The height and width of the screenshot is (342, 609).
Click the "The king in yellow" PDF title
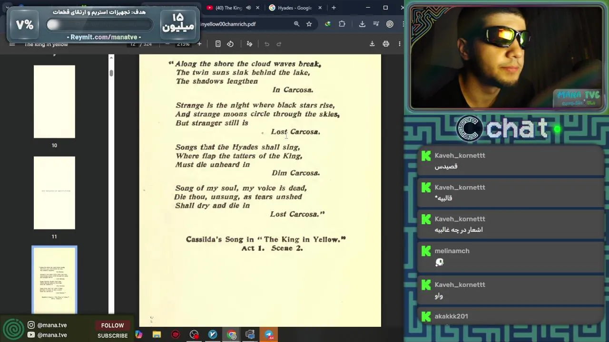46,44
